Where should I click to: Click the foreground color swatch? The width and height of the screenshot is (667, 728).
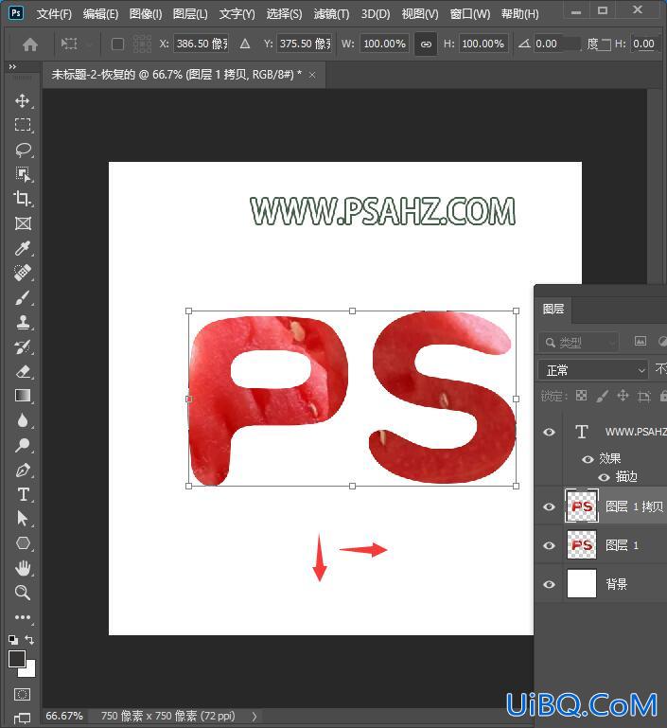click(x=17, y=658)
